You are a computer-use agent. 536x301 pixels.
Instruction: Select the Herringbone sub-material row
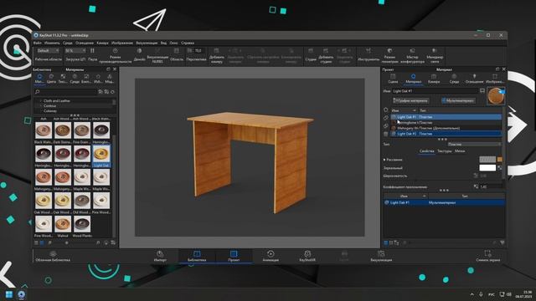446,123
